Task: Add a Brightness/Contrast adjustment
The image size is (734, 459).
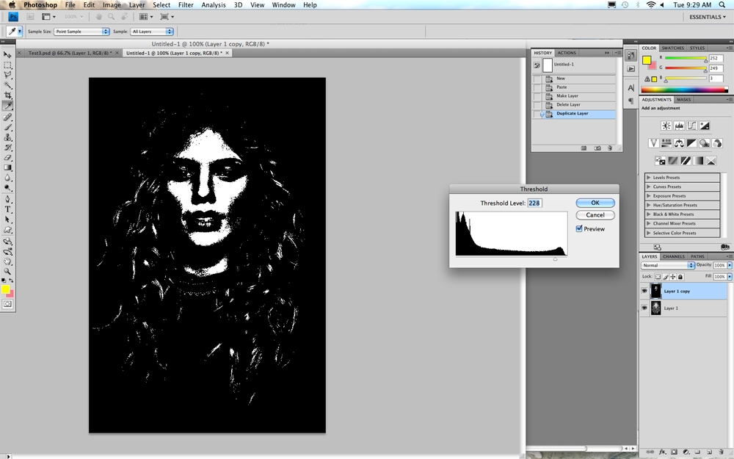Action: (x=666, y=126)
